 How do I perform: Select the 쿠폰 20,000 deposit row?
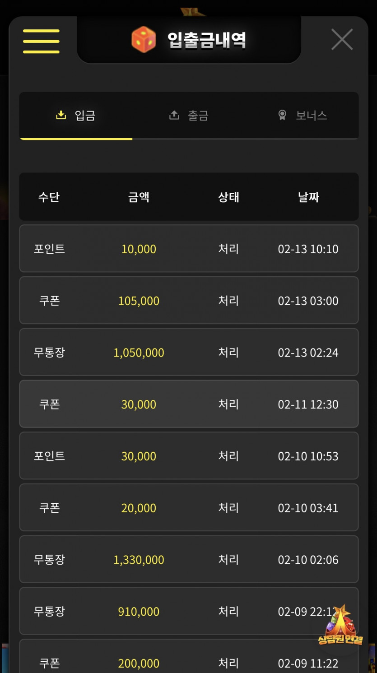pos(189,508)
